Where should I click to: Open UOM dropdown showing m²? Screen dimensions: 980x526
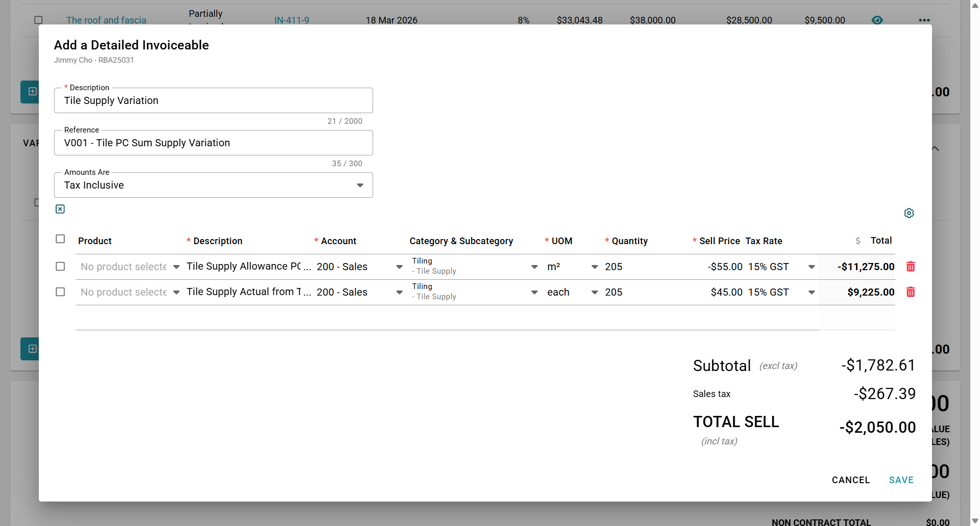point(594,267)
